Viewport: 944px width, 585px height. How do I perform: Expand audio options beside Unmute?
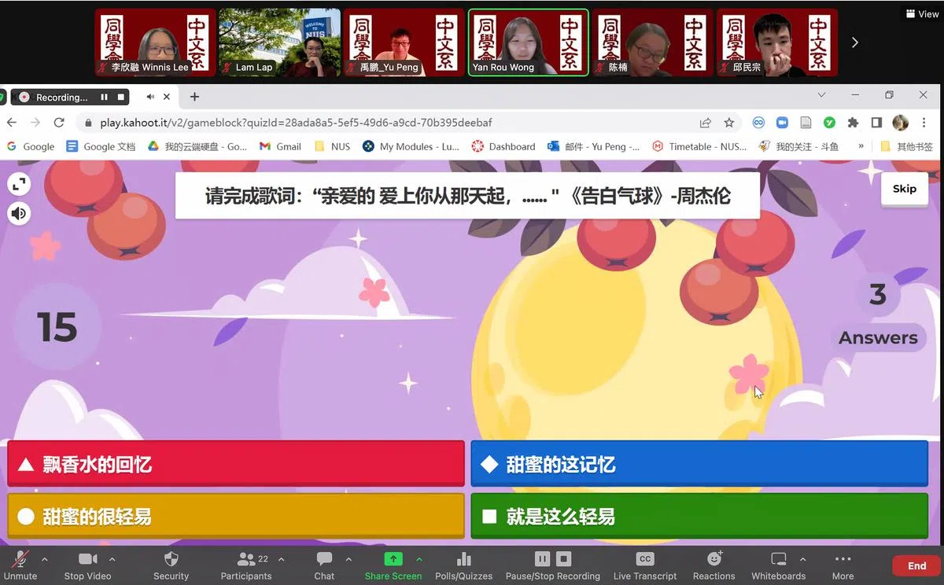tap(45, 560)
